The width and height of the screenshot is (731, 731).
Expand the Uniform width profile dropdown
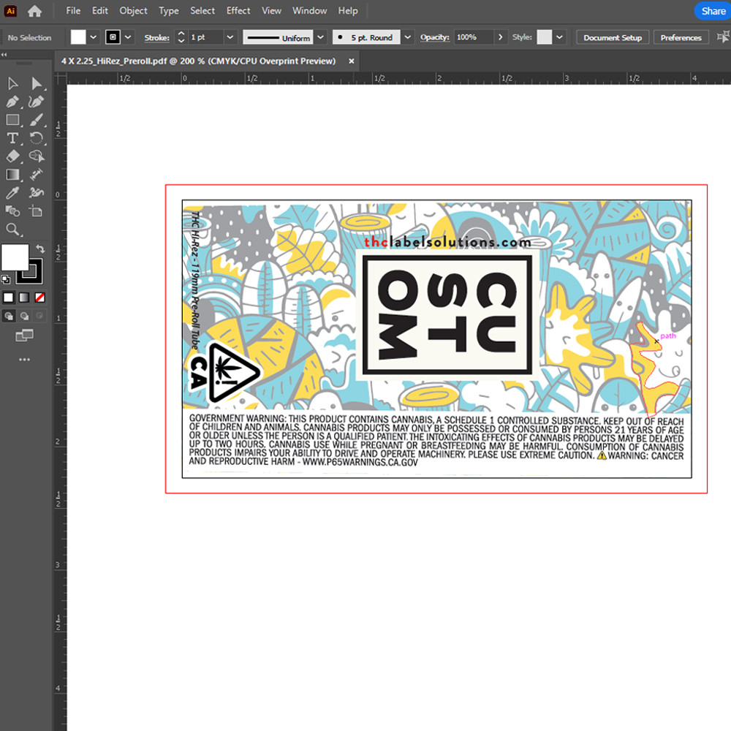320,37
